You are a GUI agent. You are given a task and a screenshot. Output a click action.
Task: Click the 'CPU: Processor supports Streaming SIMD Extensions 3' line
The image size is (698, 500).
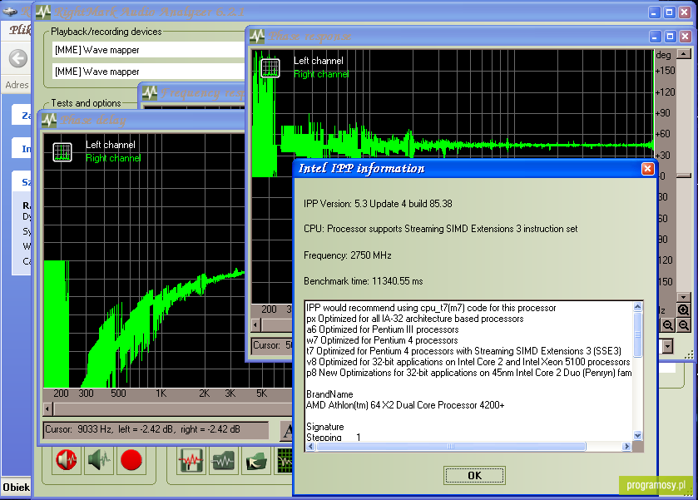click(440, 229)
